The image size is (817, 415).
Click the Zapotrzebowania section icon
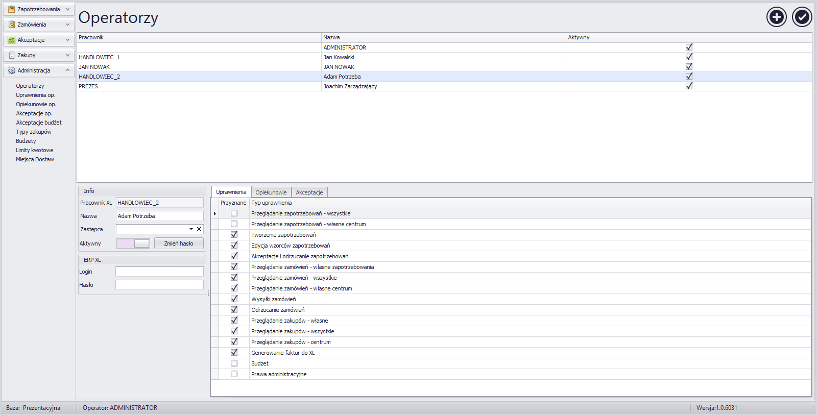tap(11, 9)
